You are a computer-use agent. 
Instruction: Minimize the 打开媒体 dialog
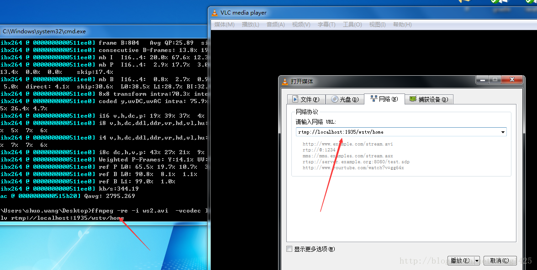click(x=483, y=79)
